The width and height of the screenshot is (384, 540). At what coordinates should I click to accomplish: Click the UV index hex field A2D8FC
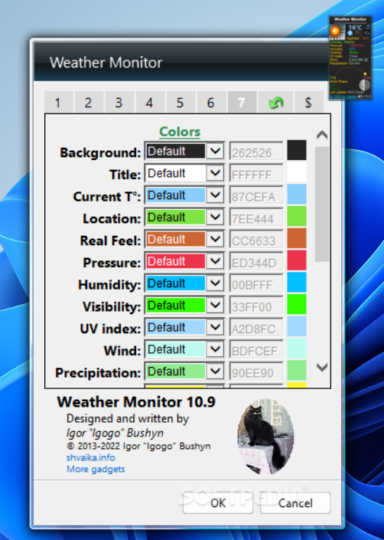coord(256,328)
